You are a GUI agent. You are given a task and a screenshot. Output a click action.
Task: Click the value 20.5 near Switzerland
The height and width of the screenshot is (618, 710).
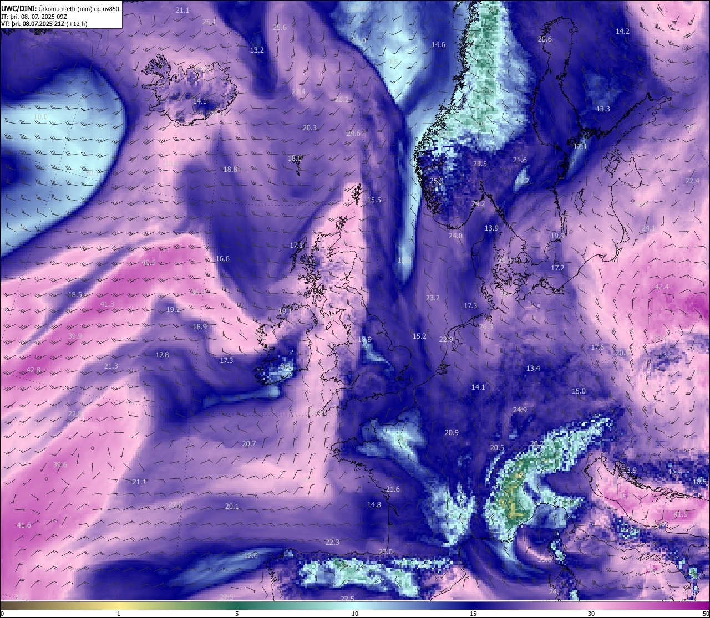point(497,447)
